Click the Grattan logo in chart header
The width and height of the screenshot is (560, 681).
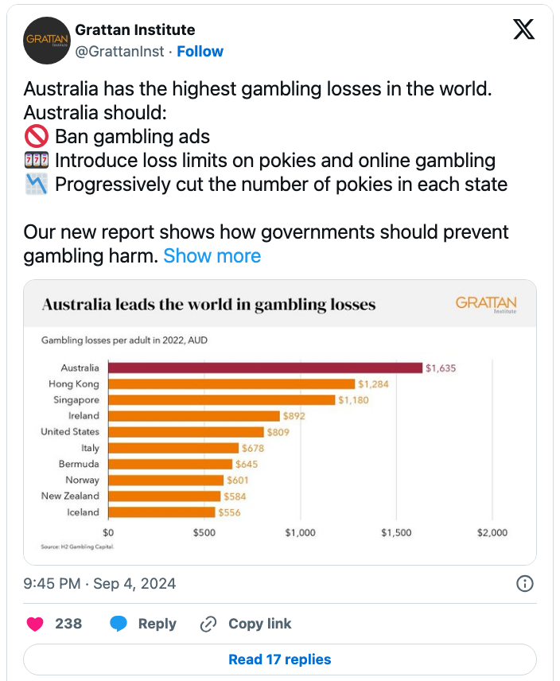click(x=485, y=305)
